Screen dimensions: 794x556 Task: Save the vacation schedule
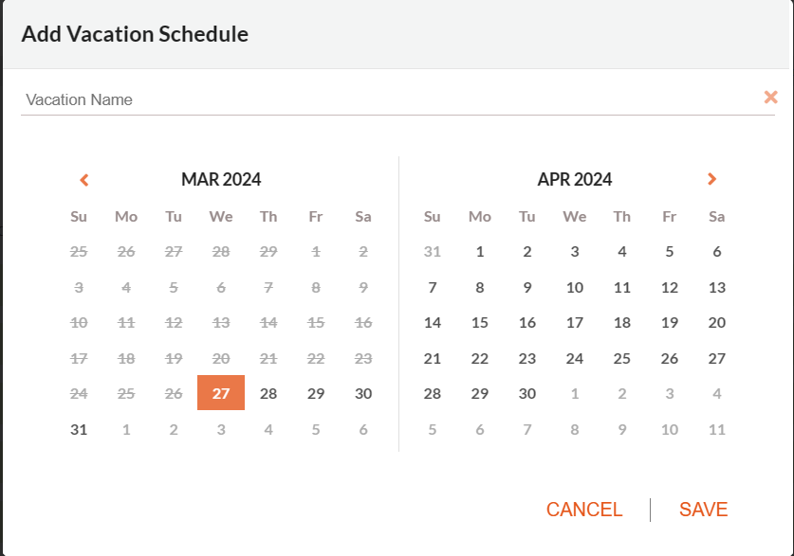click(x=703, y=510)
